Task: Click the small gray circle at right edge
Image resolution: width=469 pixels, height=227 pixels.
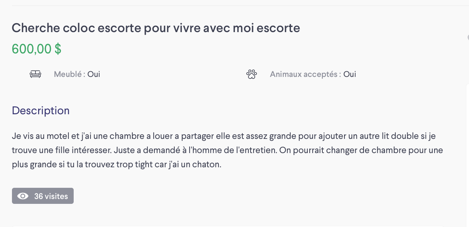Action: 468,37
